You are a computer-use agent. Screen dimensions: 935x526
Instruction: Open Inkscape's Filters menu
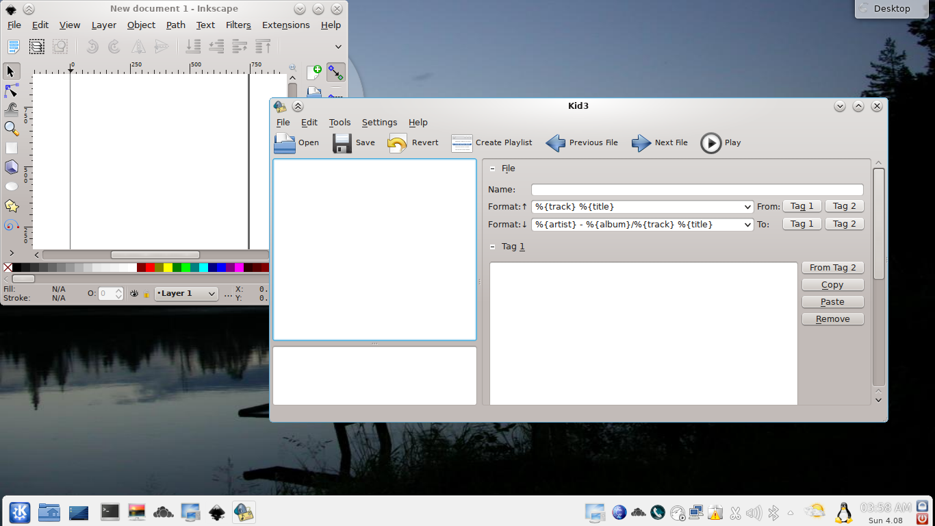tap(238, 25)
